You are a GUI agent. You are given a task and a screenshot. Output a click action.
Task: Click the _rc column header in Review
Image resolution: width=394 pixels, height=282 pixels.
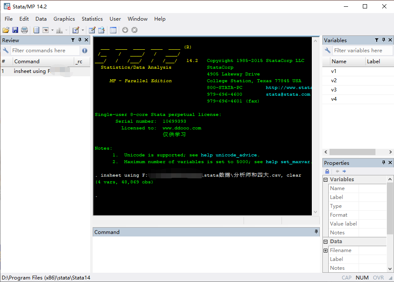82,62
